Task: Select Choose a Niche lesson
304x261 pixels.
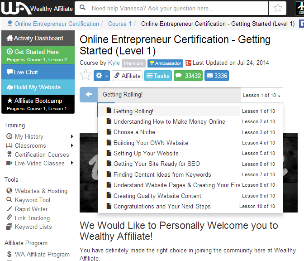Action: coord(190,132)
